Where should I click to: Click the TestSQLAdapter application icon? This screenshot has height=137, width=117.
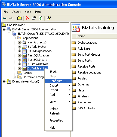[x=24, y=55]
